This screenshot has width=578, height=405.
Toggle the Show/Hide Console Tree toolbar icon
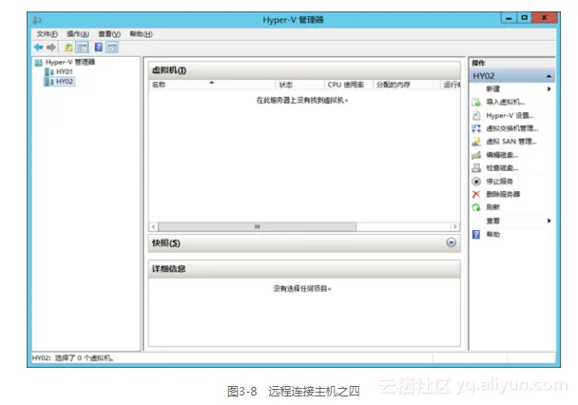click(x=82, y=48)
